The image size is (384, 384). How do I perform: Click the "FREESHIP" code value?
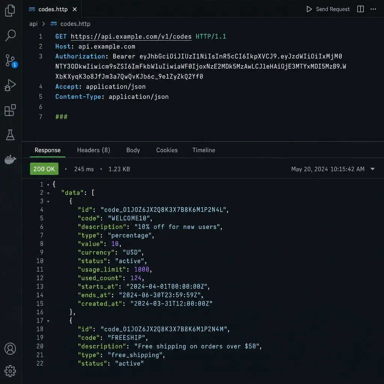point(127,338)
